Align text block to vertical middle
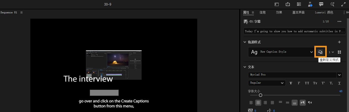349x112 pixels. pyautogui.click(x=288, y=102)
